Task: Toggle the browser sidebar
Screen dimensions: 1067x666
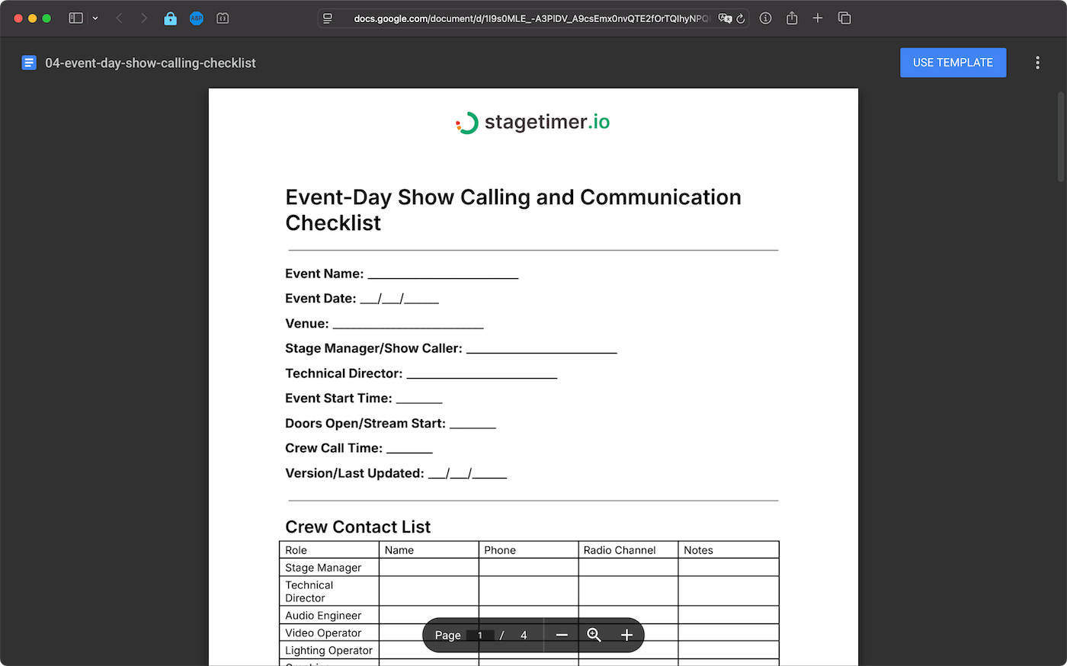Action: pyautogui.click(x=75, y=18)
